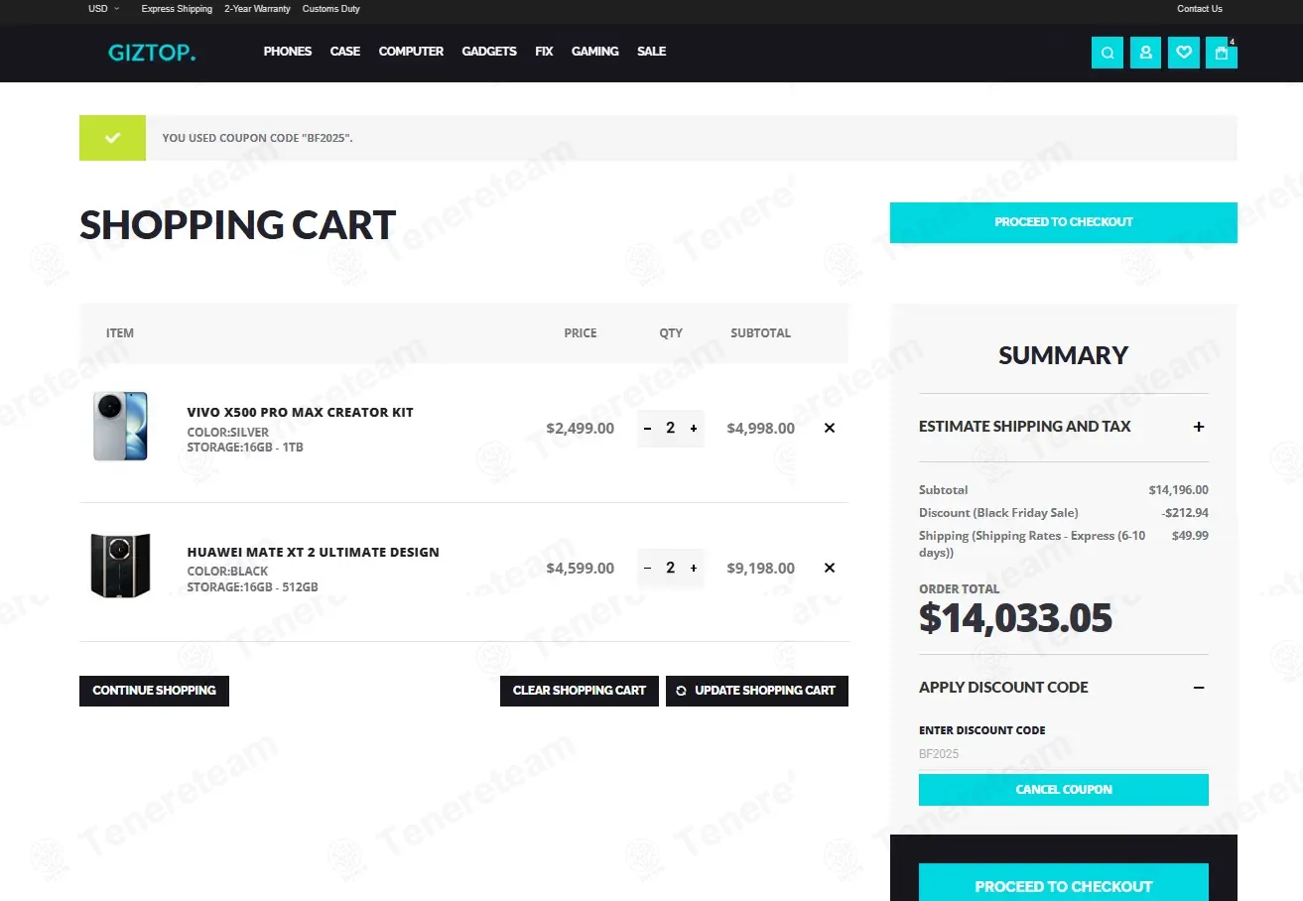Open the Gadgets menu

(489, 52)
